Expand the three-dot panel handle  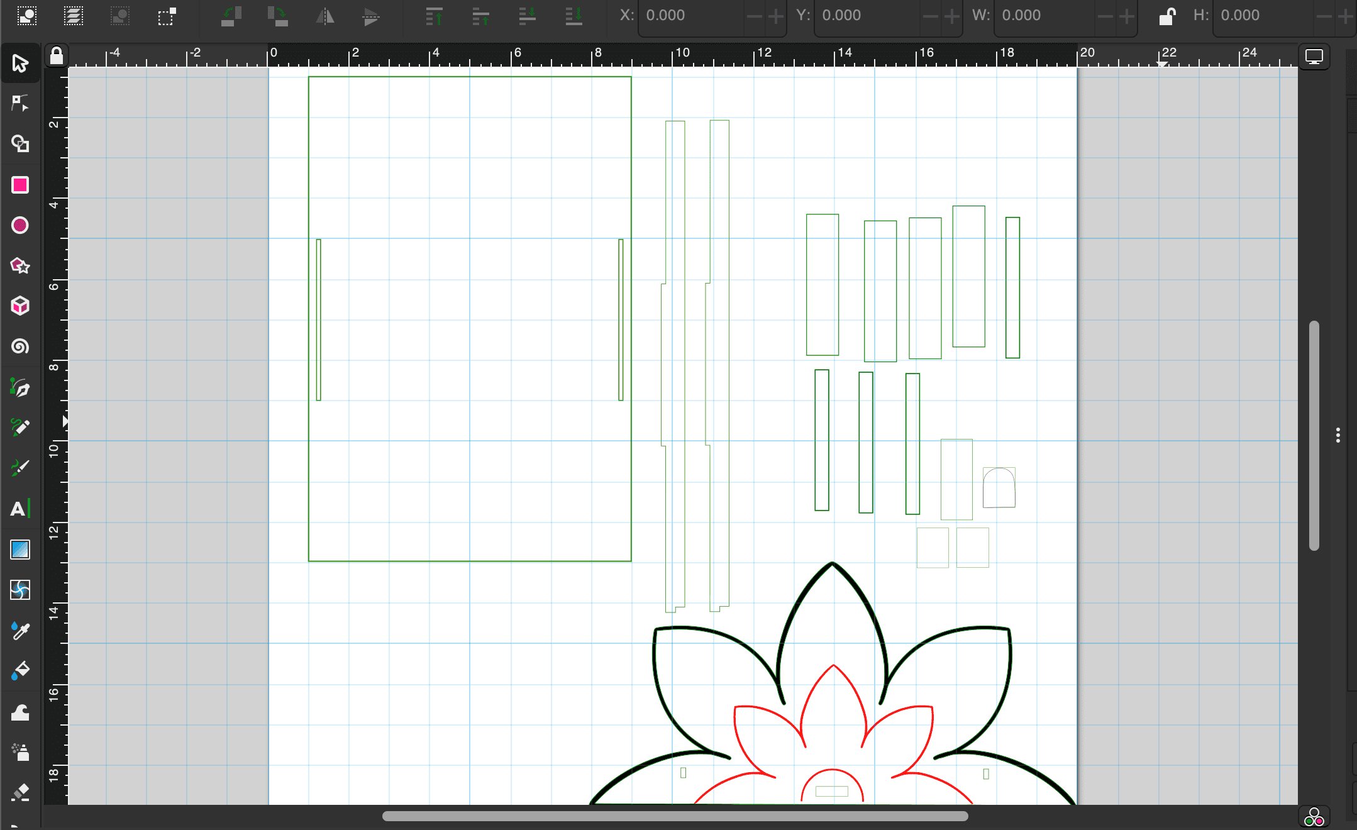click(1338, 435)
